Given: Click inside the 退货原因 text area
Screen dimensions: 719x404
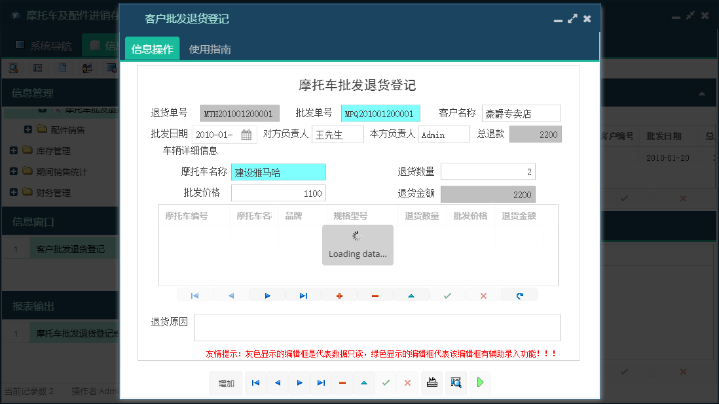Looking at the screenshot, I should click(x=378, y=327).
